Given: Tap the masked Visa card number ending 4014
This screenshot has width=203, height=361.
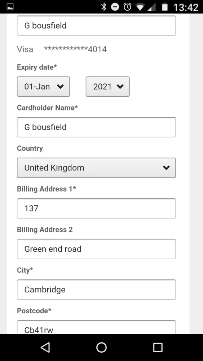Looking at the screenshot, I should click(75, 49).
